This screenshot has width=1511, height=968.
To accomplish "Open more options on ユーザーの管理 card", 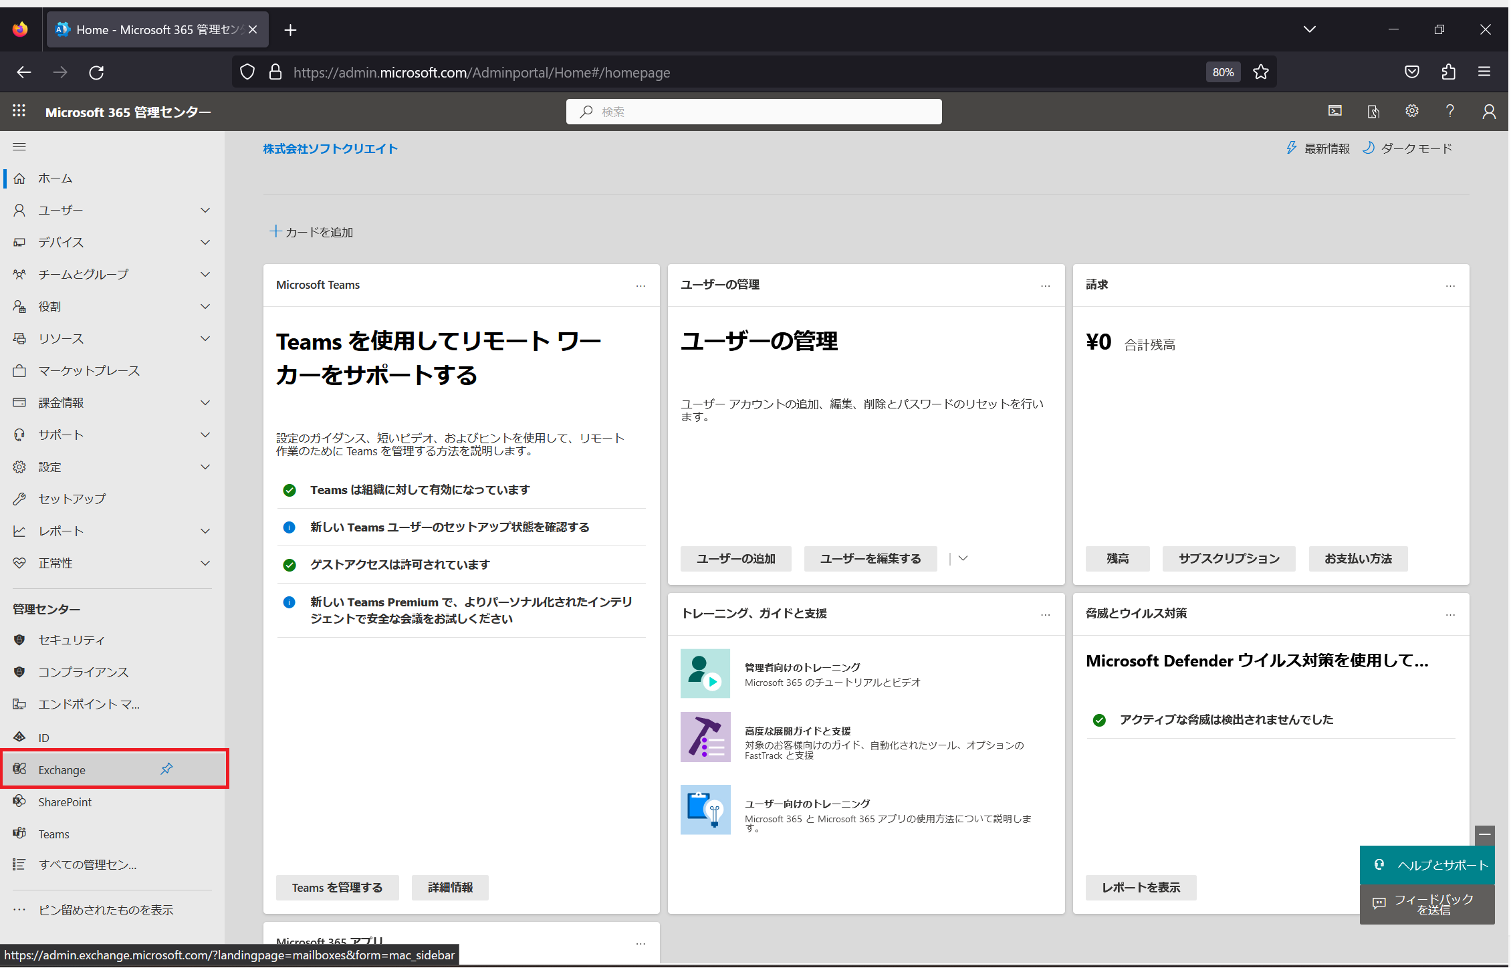I will (1046, 286).
